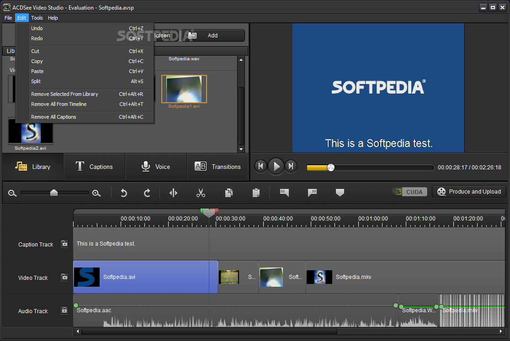This screenshot has width=510, height=341.
Task: Click the paste clipboard toolbar icon
Action: coord(256,193)
